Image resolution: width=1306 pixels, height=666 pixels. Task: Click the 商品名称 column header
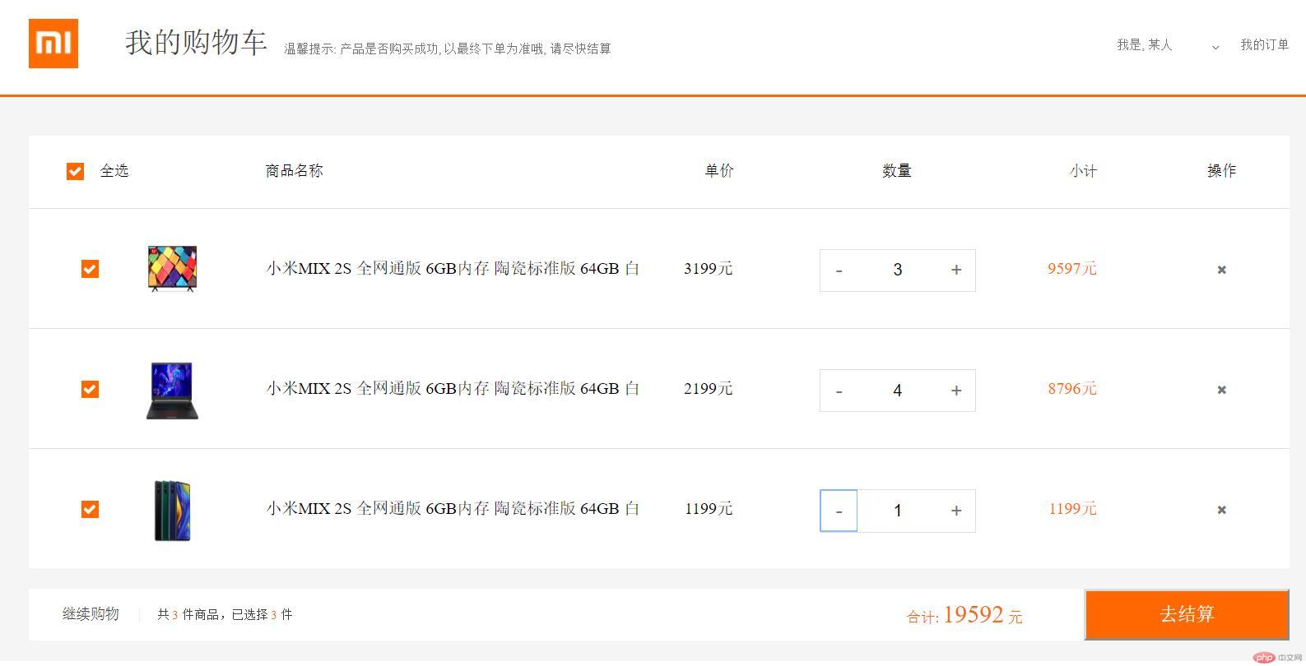pyautogui.click(x=294, y=170)
